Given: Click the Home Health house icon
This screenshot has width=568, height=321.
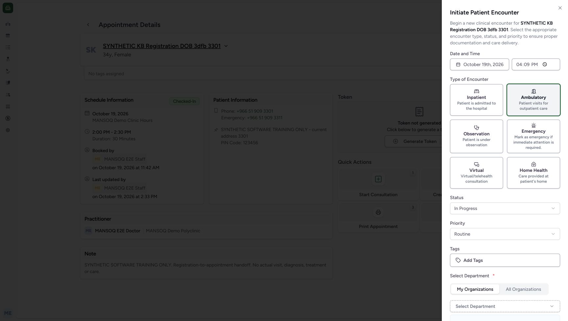Looking at the screenshot, I should pyautogui.click(x=533, y=164).
